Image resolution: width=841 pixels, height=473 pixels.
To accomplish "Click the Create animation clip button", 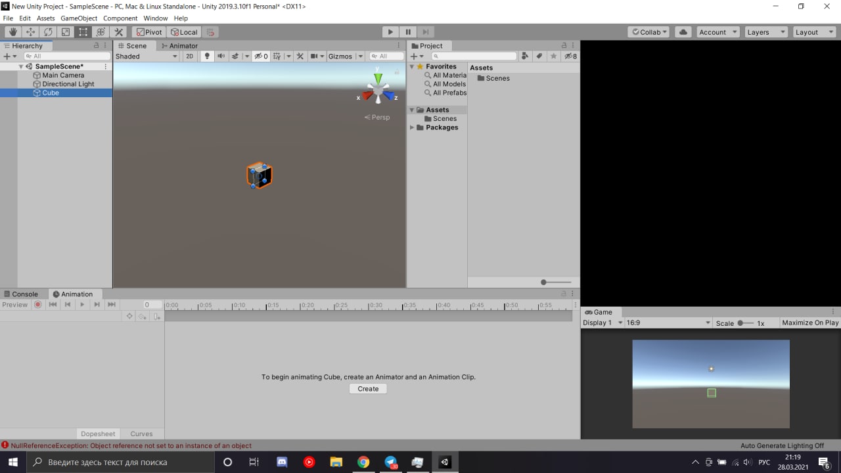I will click(368, 389).
